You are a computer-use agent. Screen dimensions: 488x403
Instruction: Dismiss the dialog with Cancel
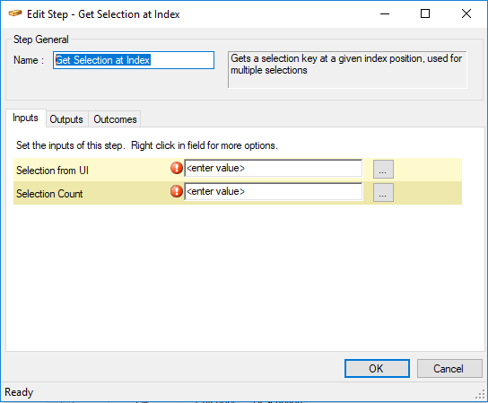[x=449, y=368]
